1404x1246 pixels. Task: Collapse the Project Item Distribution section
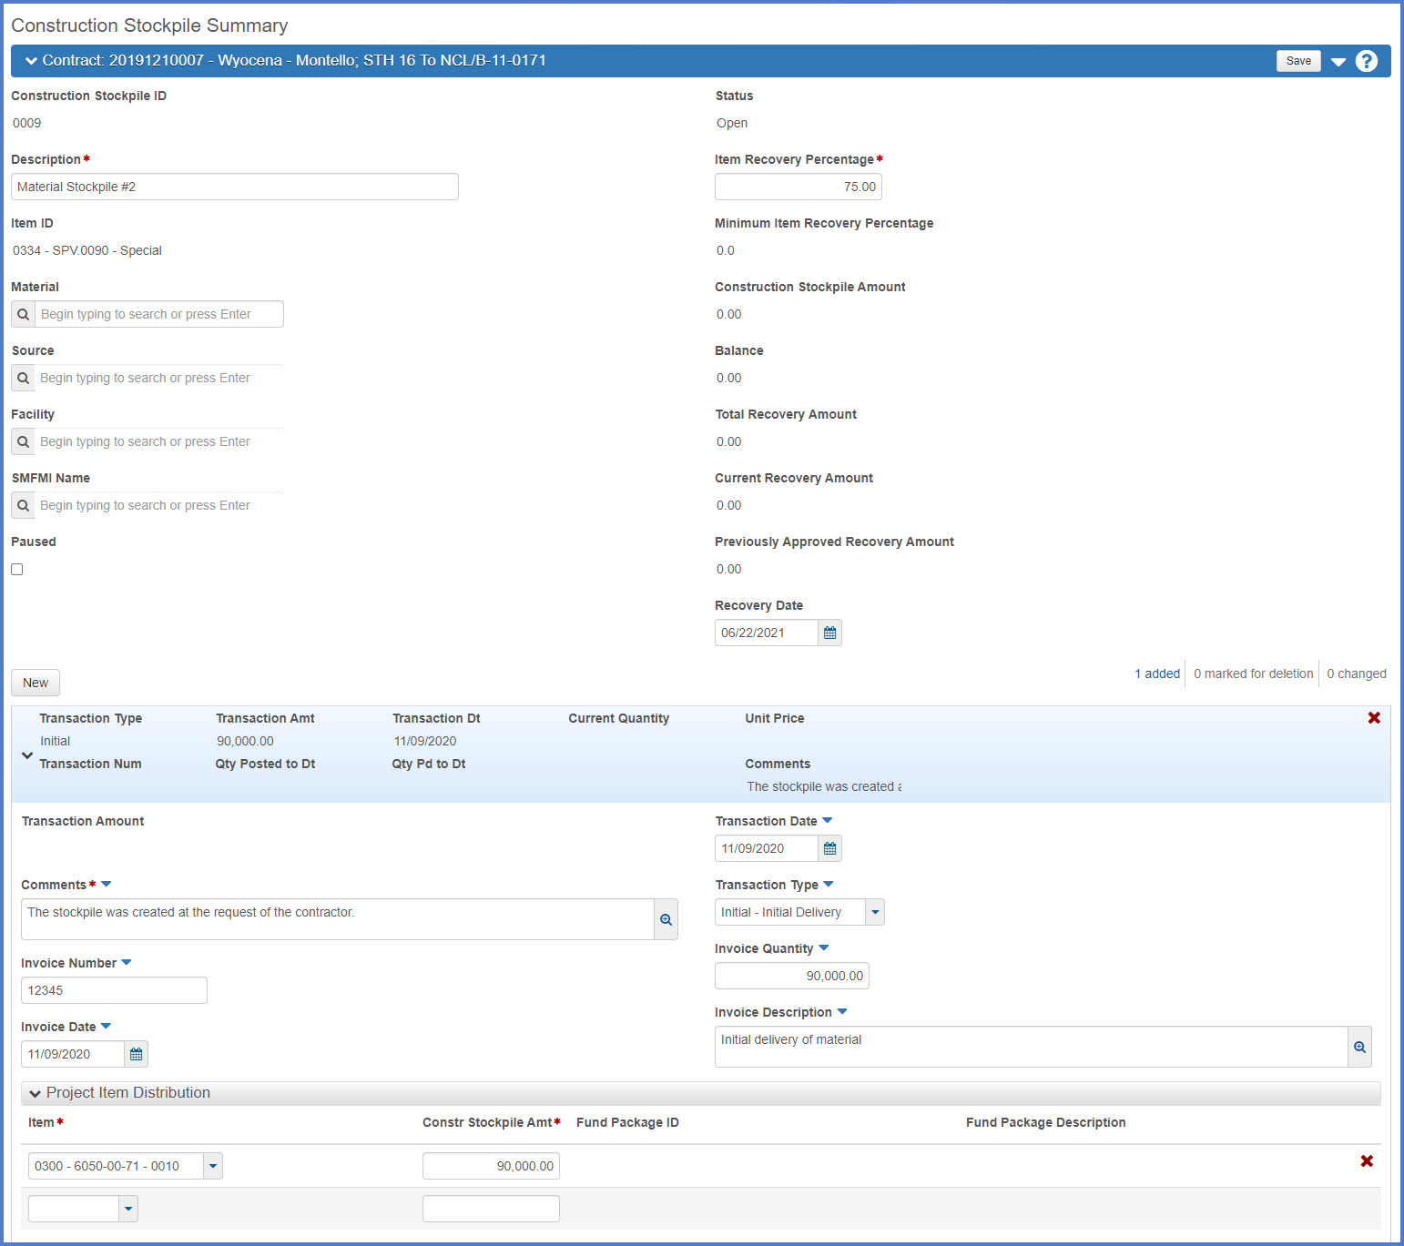36,1093
